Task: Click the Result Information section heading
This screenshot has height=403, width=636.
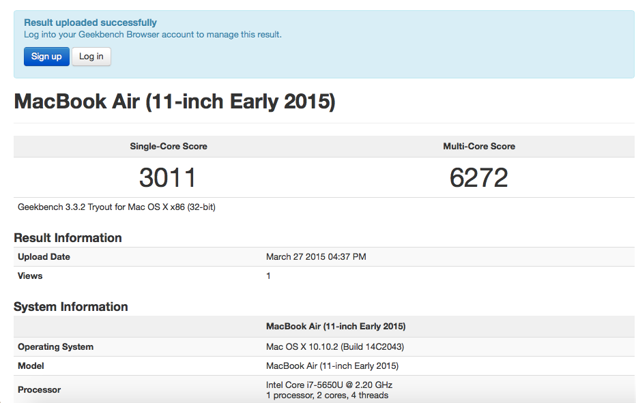Action: coord(68,237)
